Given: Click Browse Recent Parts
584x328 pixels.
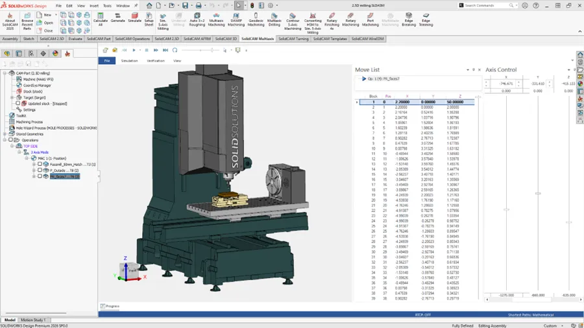Looking at the screenshot, I should point(27,21).
